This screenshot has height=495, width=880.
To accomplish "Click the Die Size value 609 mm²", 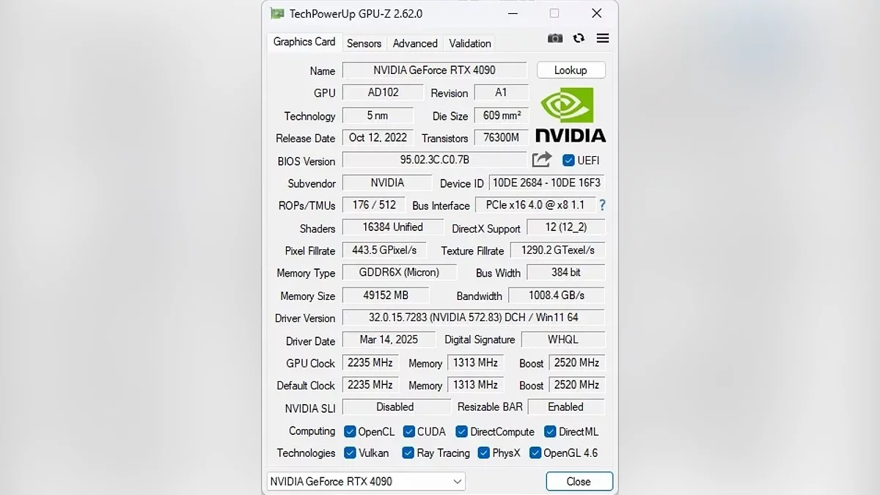I will pyautogui.click(x=501, y=115).
